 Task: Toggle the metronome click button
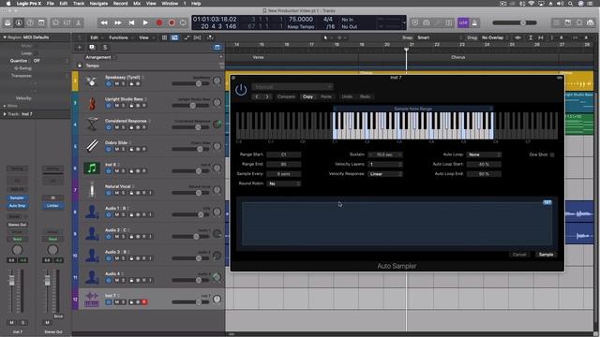[475, 22]
